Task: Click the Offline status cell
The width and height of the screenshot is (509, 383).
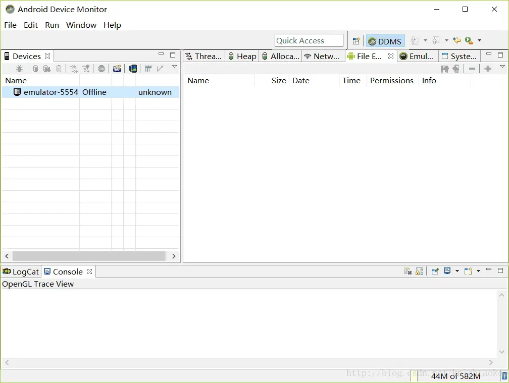Action: pos(94,92)
